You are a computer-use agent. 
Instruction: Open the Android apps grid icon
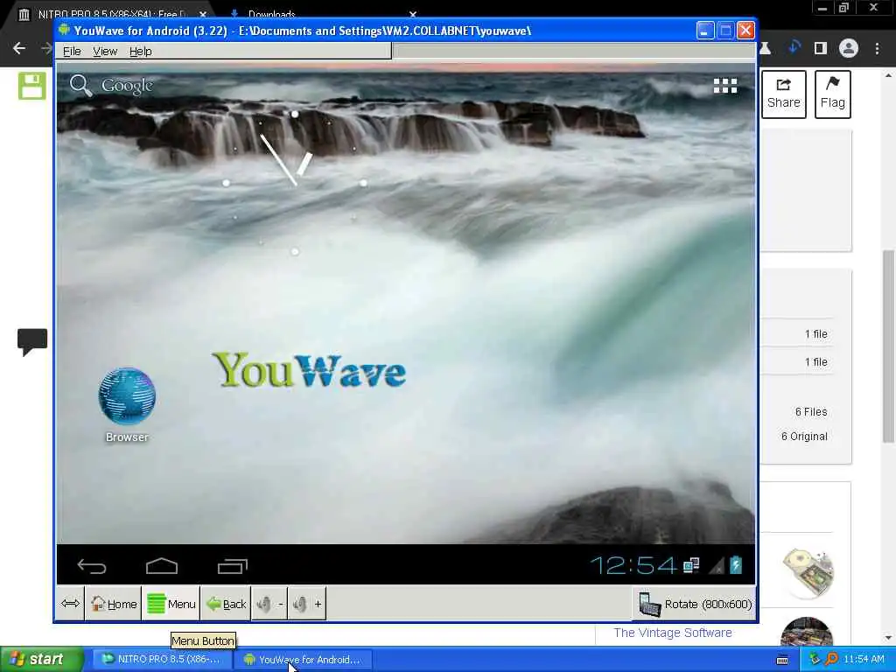click(725, 86)
